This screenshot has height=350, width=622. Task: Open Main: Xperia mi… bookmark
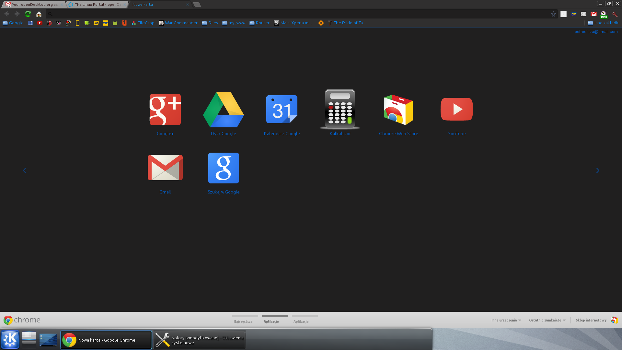(294, 23)
